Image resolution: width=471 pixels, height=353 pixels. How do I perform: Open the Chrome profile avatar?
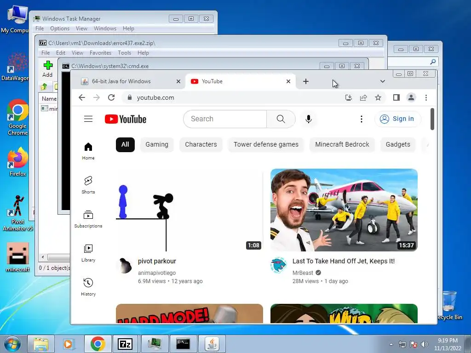tap(411, 97)
